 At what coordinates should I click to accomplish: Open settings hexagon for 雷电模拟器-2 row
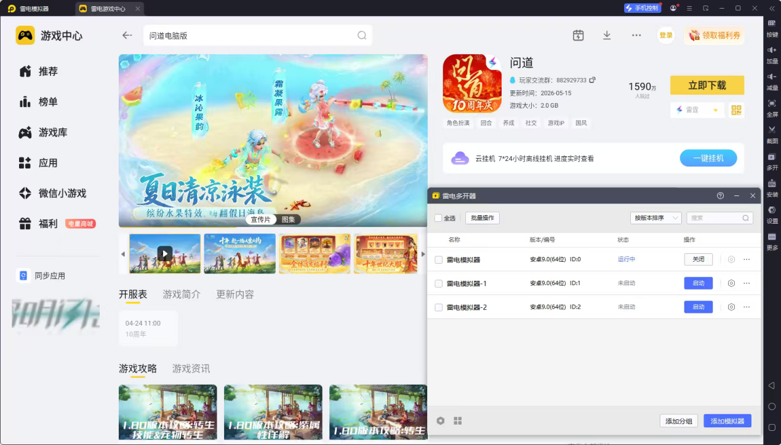731,307
